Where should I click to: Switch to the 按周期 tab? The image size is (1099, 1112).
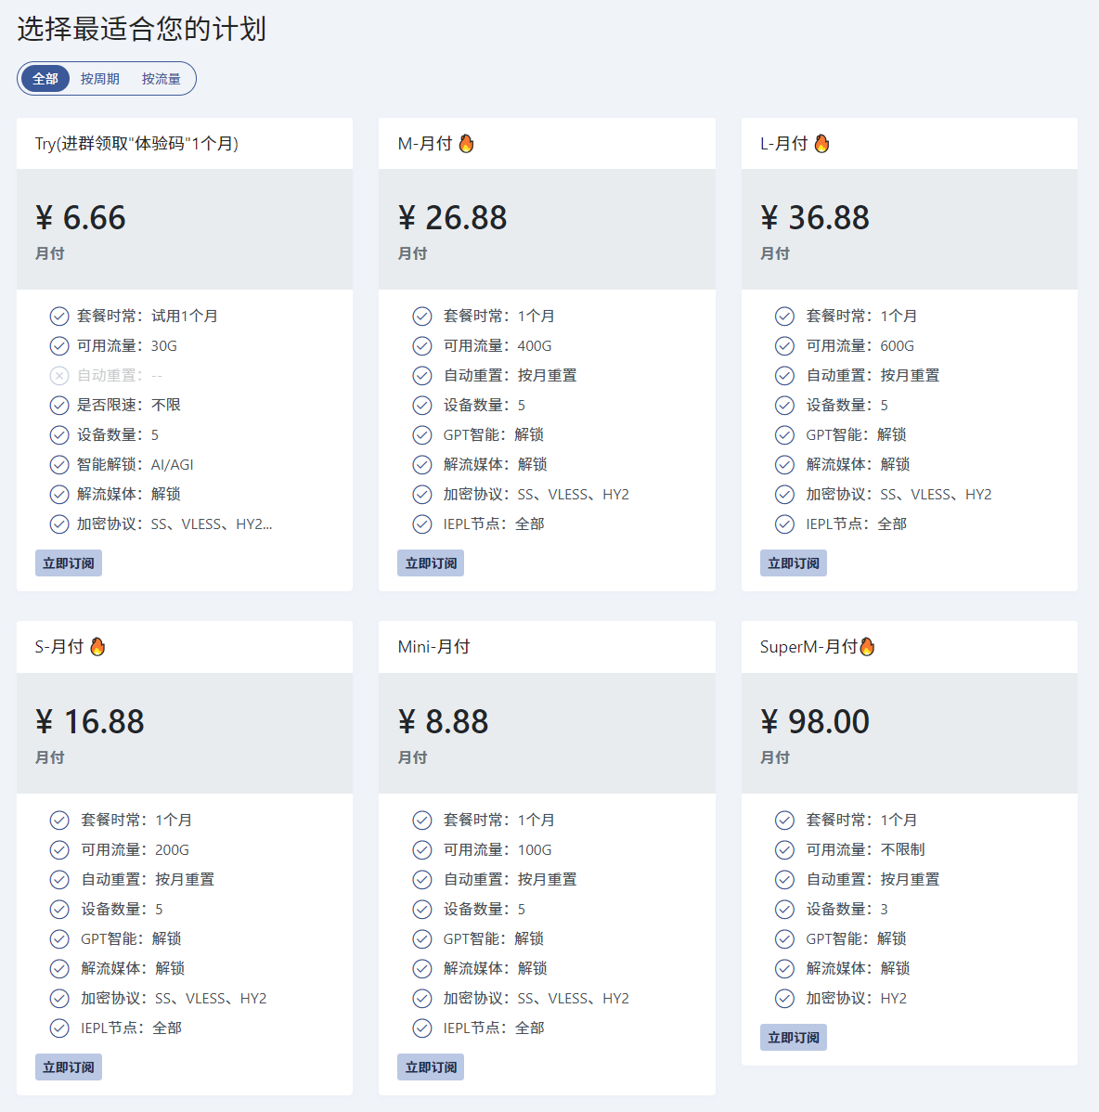(100, 79)
